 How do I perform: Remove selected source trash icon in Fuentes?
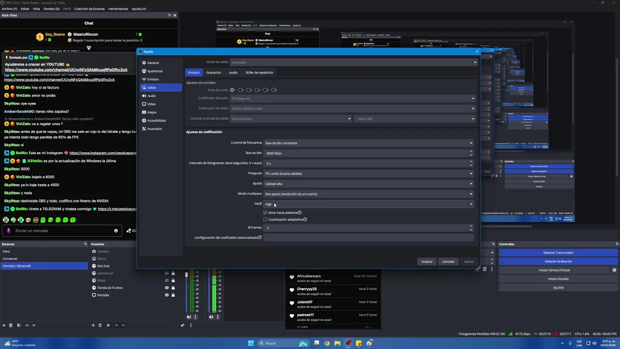click(100, 325)
